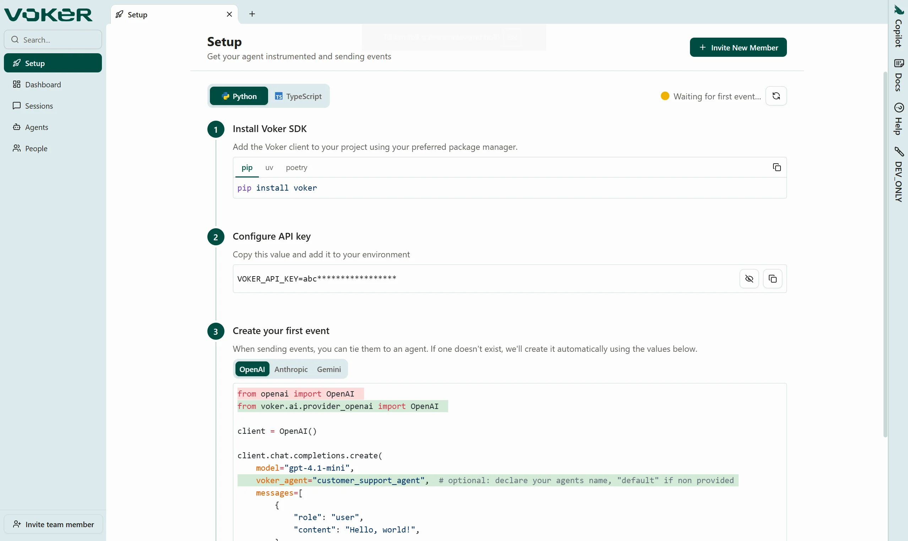Click the page vertical scrollbar
The height and width of the screenshot is (541, 908).
coord(885,254)
